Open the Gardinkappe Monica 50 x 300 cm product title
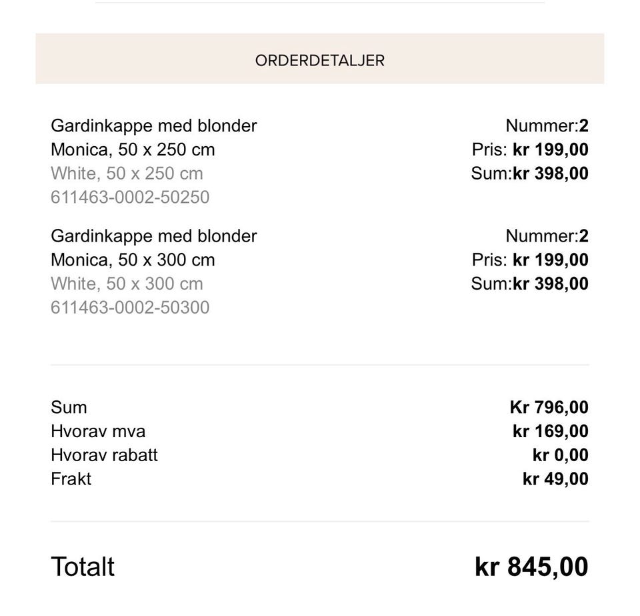The width and height of the screenshot is (640, 616). tap(153, 248)
